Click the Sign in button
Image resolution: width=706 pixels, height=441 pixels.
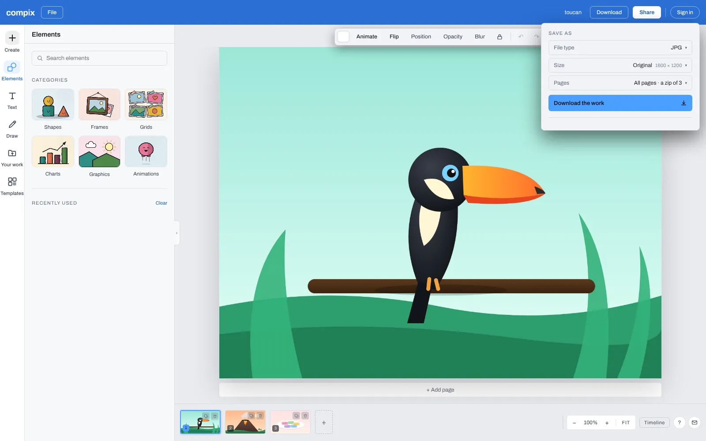685,12
